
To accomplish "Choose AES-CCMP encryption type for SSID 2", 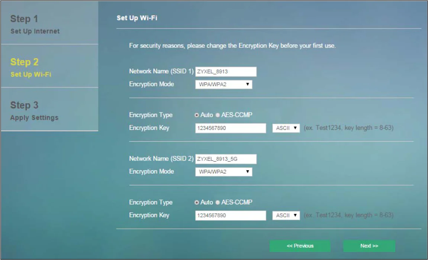I will coord(218,203).
